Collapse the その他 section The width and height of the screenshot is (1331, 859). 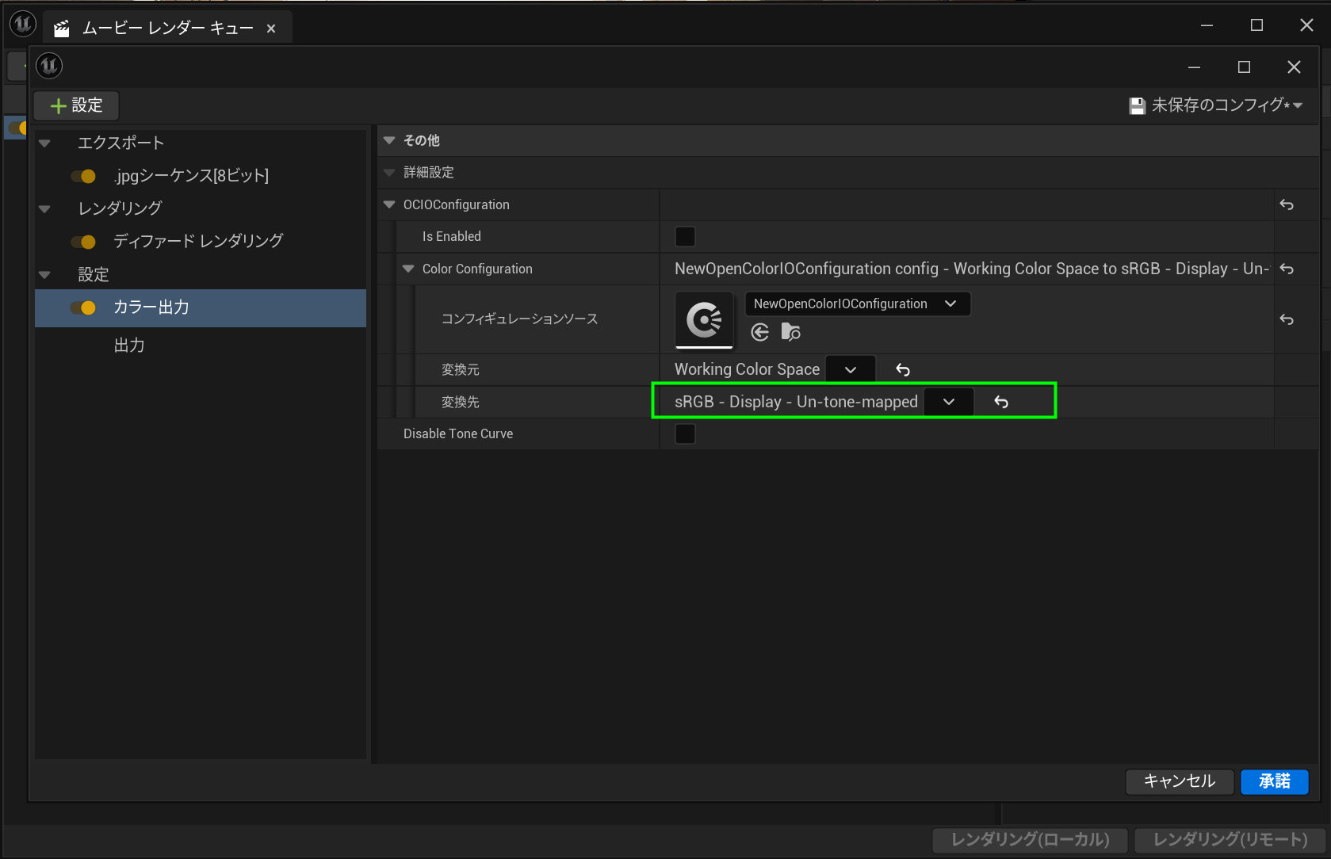coord(389,140)
